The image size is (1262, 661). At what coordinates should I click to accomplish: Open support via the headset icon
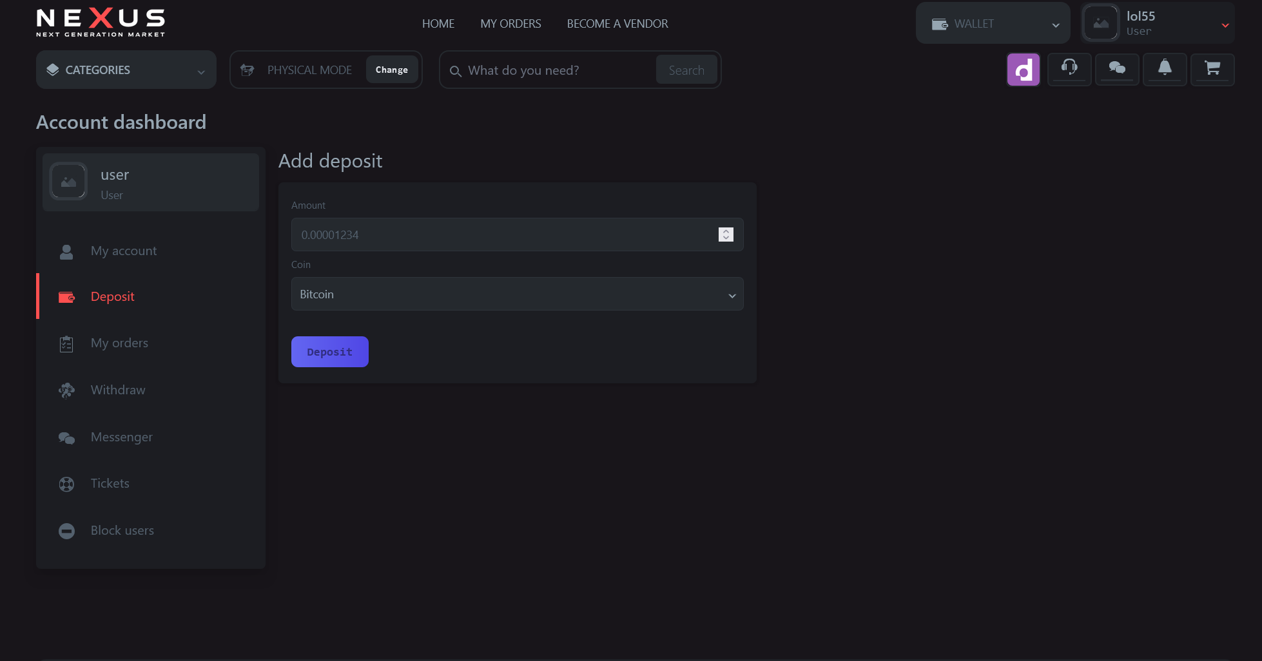pos(1069,68)
